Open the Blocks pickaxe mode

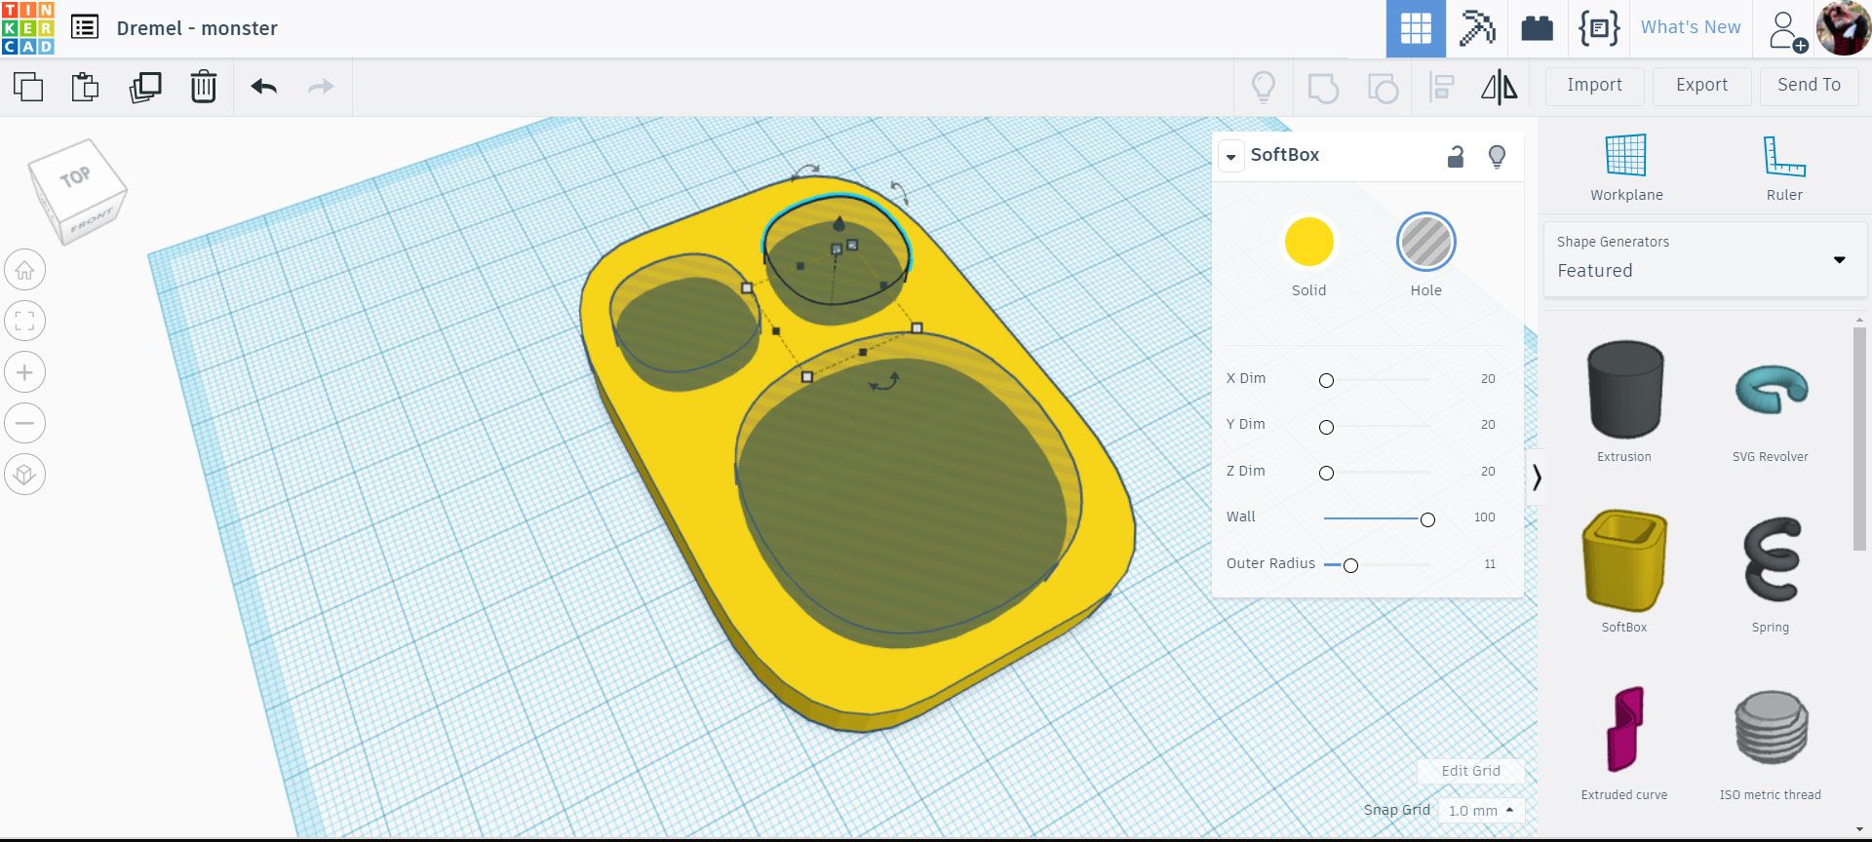click(1477, 28)
